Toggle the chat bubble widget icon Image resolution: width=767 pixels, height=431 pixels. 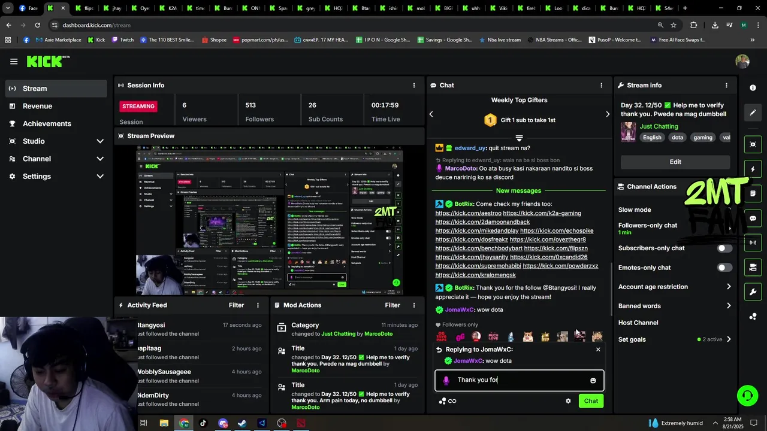click(753, 218)
